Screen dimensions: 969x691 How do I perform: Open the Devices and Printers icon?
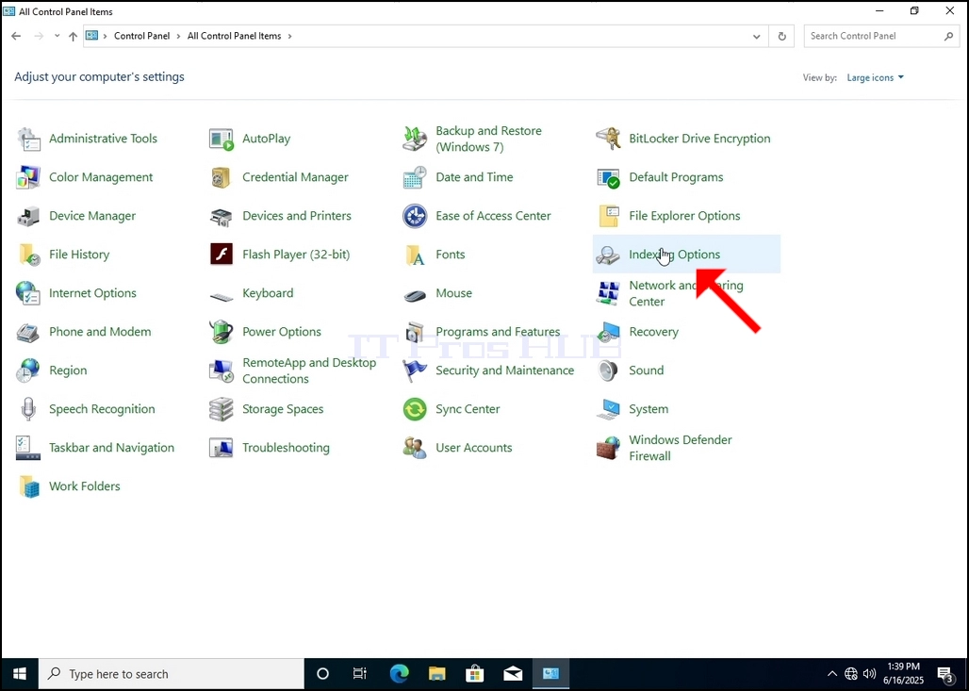click(222, 216)
